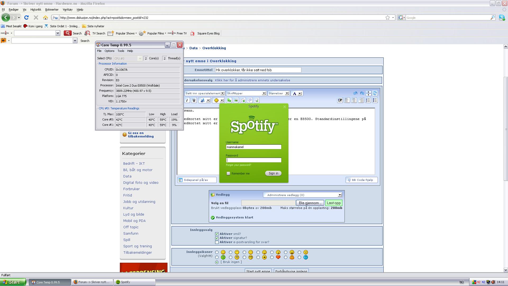
Task: Click the undo arrow in editor toolbar
Action: tap(355, 93)
